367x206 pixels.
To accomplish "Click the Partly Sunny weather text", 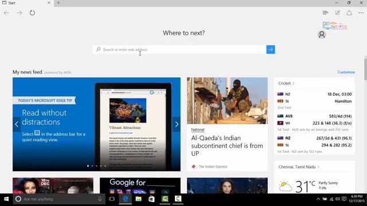I will pyautogui.click(x=328, y=183).
